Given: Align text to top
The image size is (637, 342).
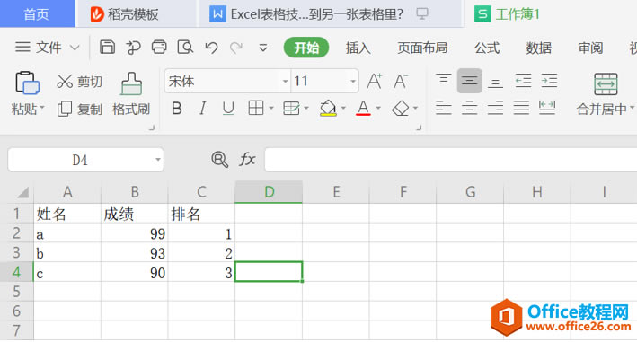Looking at the screenshot, I should pyautogui.click(x=443, y=80).
